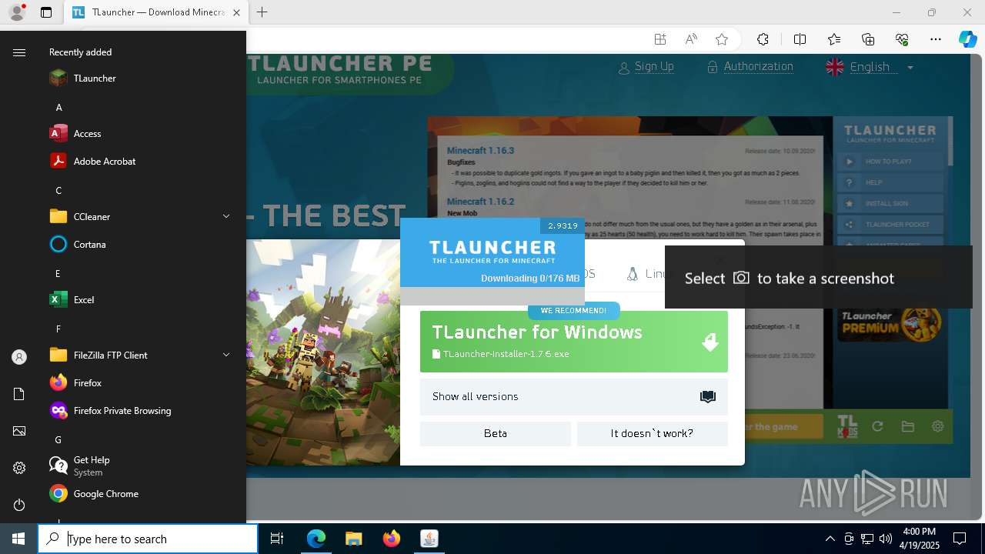Click the Minecraft 1.16.2 heading
The width and height of the screenshot is (985, 554).
click(x=480, y=202)
